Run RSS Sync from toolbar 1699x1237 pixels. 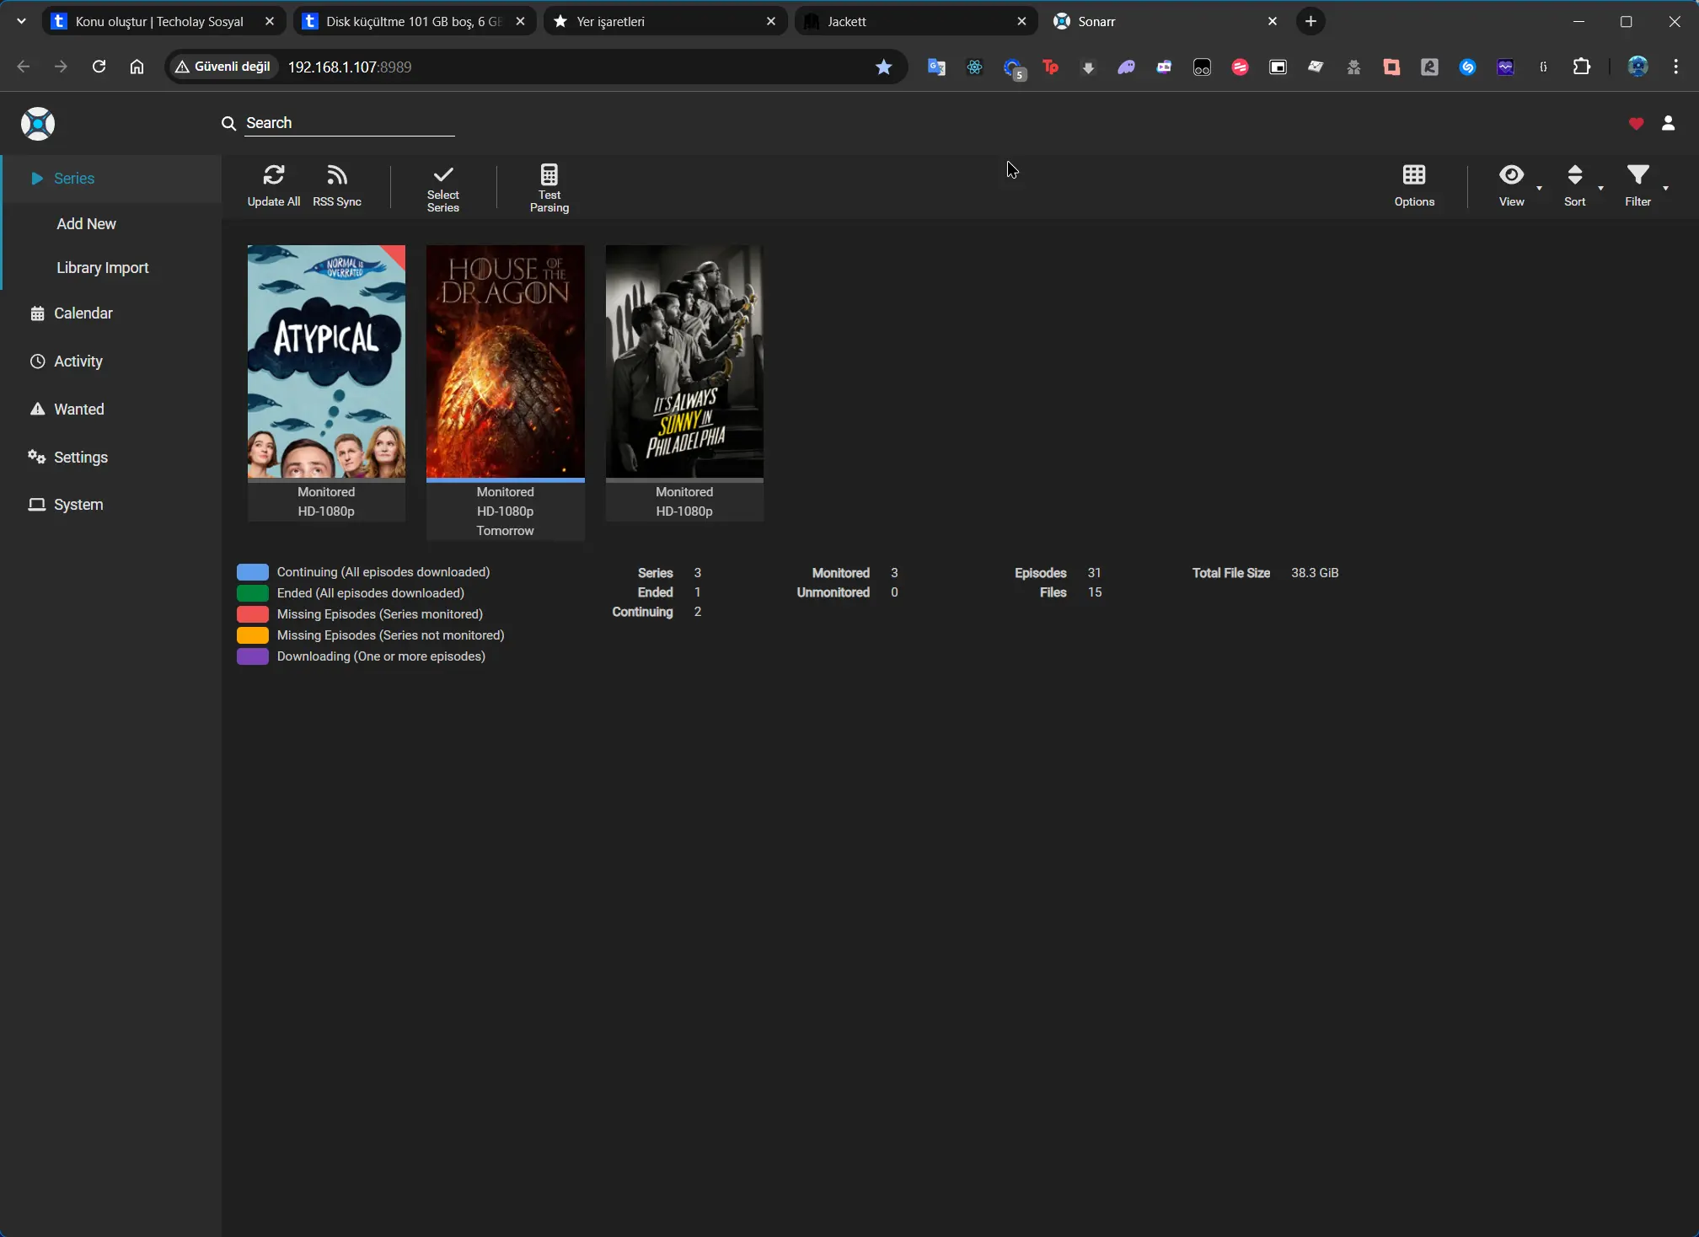coord(337,185)
